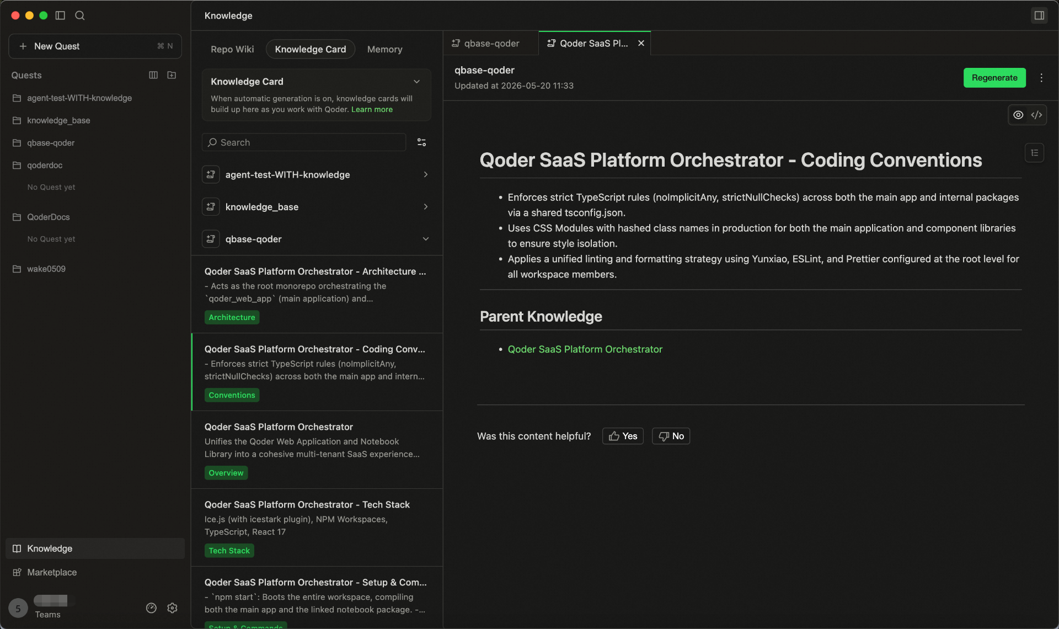Image resolution: width=1059 pixels, height=629 pixels.
Task: Close the Qoder SaaS Pl... tab
Action: pyautogui.click(x=641, y=43)
